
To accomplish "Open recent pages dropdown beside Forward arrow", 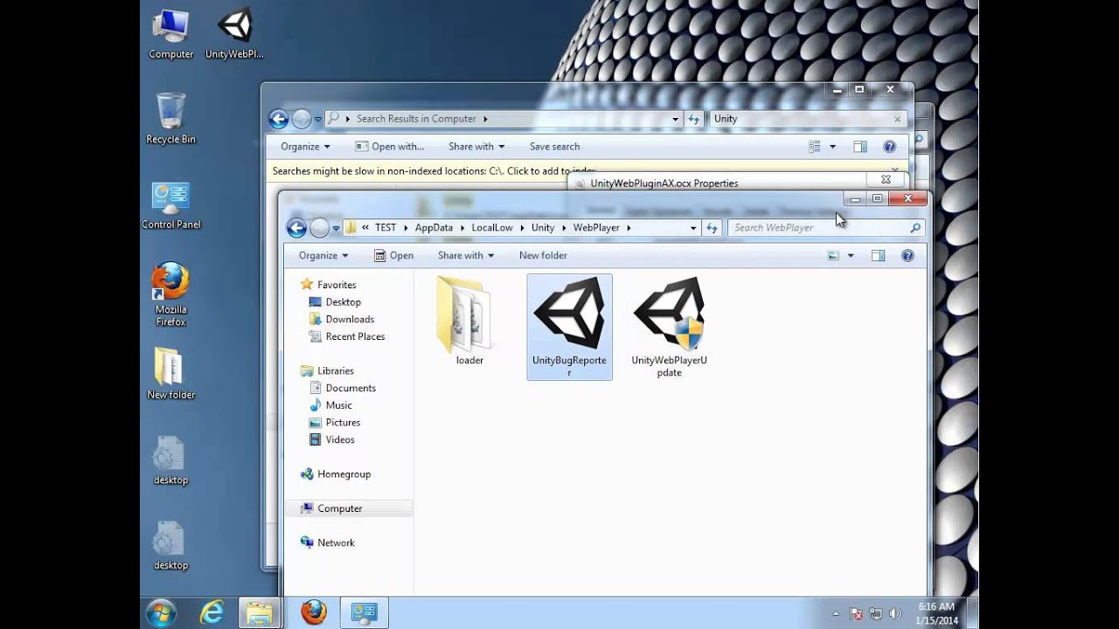I will point(336,228).
